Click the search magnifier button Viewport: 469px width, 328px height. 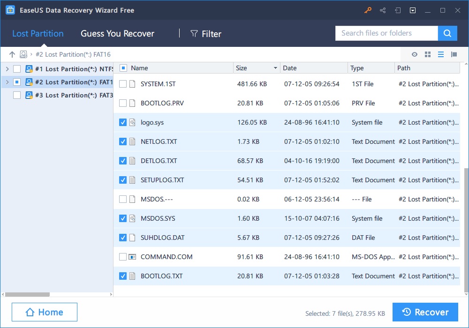tap(447, 33)
